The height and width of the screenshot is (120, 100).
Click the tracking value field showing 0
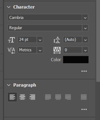[x=73, y=50]
